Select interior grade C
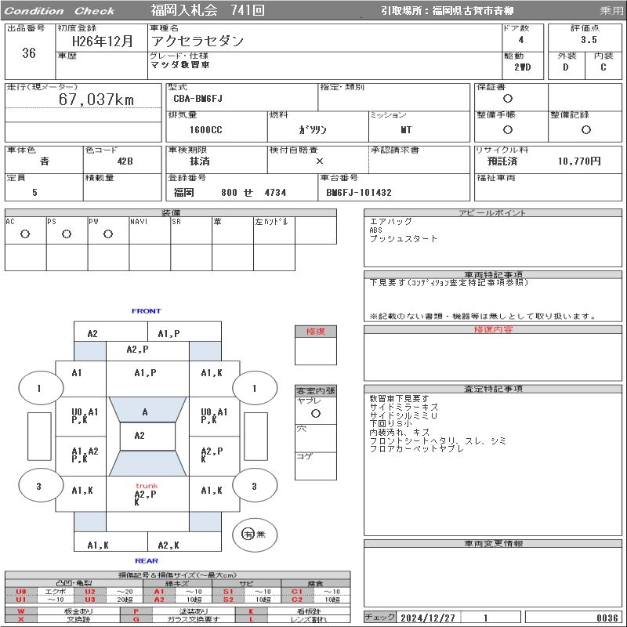This screenshot has height=627, width=627. point(603,67)
